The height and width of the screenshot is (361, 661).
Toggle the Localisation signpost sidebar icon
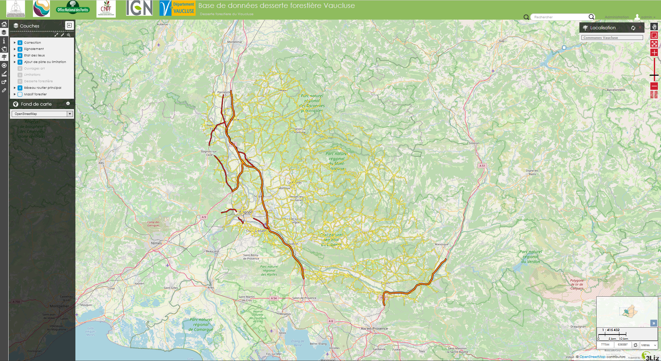click(4, 57)
